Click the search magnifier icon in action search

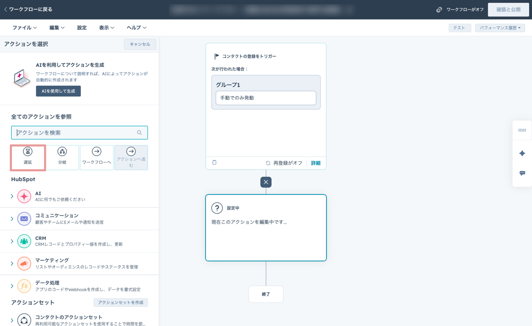tap(139, 133)
